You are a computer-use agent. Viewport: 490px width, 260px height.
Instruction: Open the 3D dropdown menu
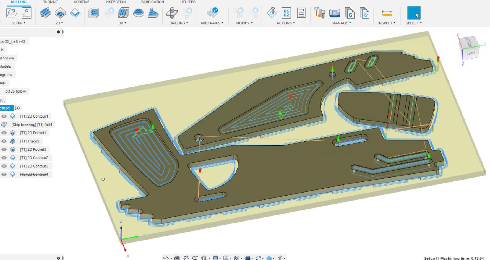coord(122,23)
